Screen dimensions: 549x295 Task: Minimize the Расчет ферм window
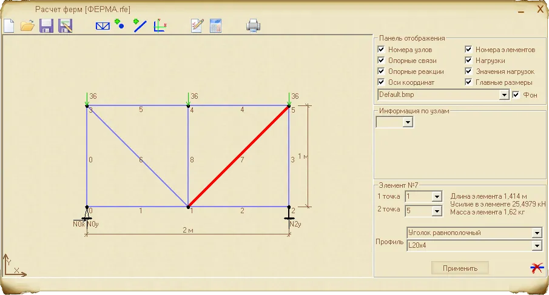(521, 11)
